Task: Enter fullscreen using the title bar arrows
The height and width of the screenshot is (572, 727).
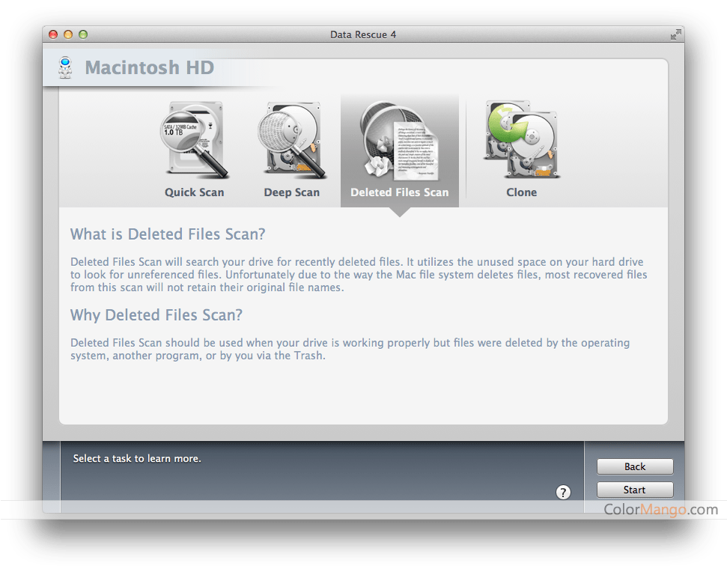Action: pos(675,34)
